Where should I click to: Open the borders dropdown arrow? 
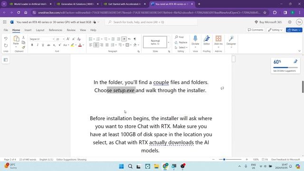[x=131, y=45]
